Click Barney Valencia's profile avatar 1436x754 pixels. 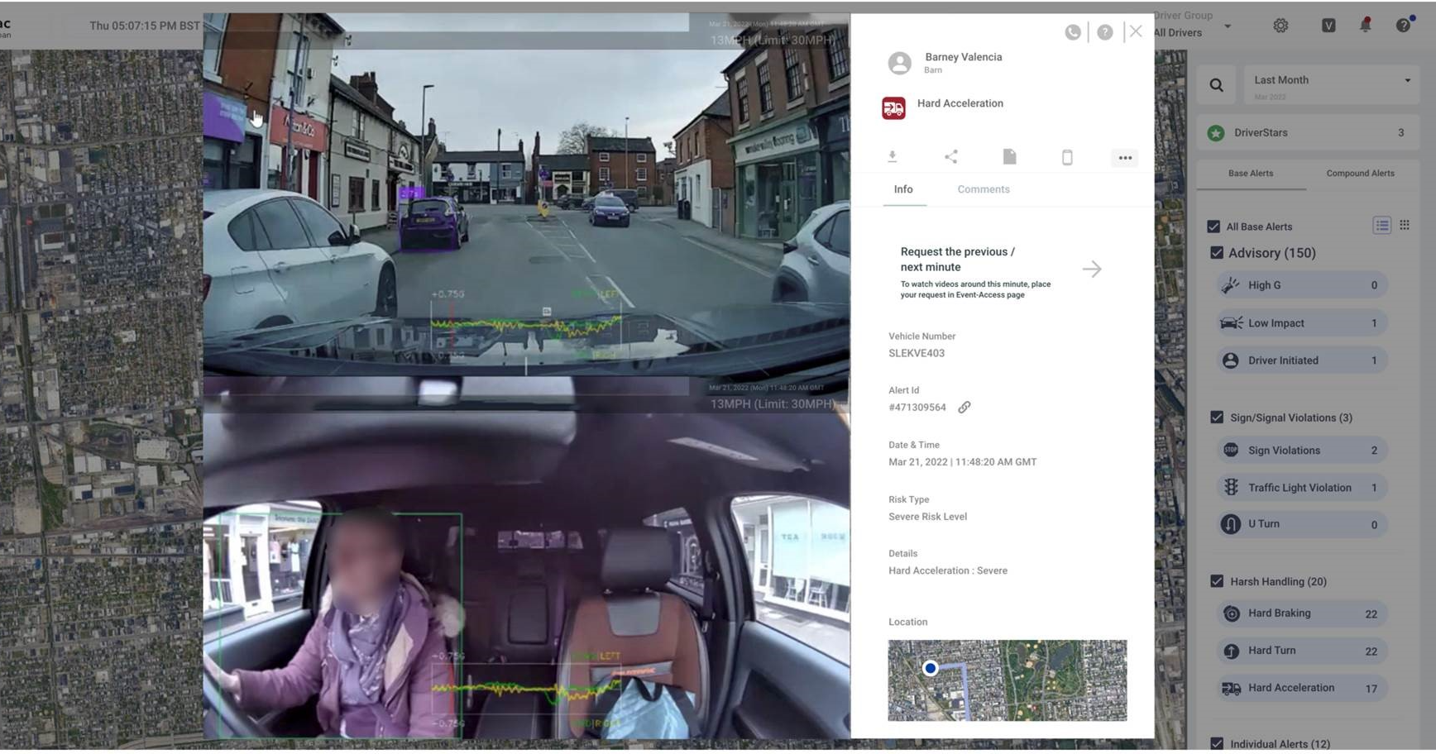(x=899, y=63)
